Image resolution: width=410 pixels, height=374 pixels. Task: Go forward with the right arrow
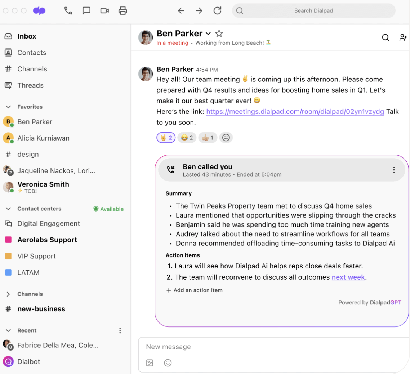click(x=199, y=11)
